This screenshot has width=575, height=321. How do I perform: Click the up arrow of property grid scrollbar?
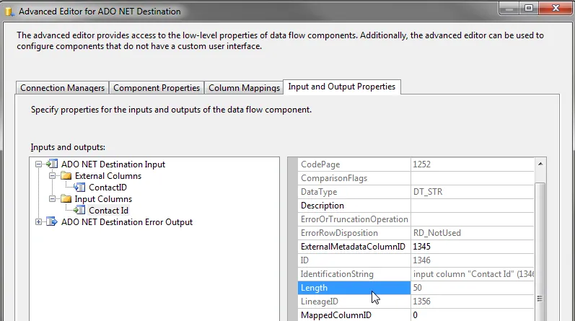coord(540,164)
